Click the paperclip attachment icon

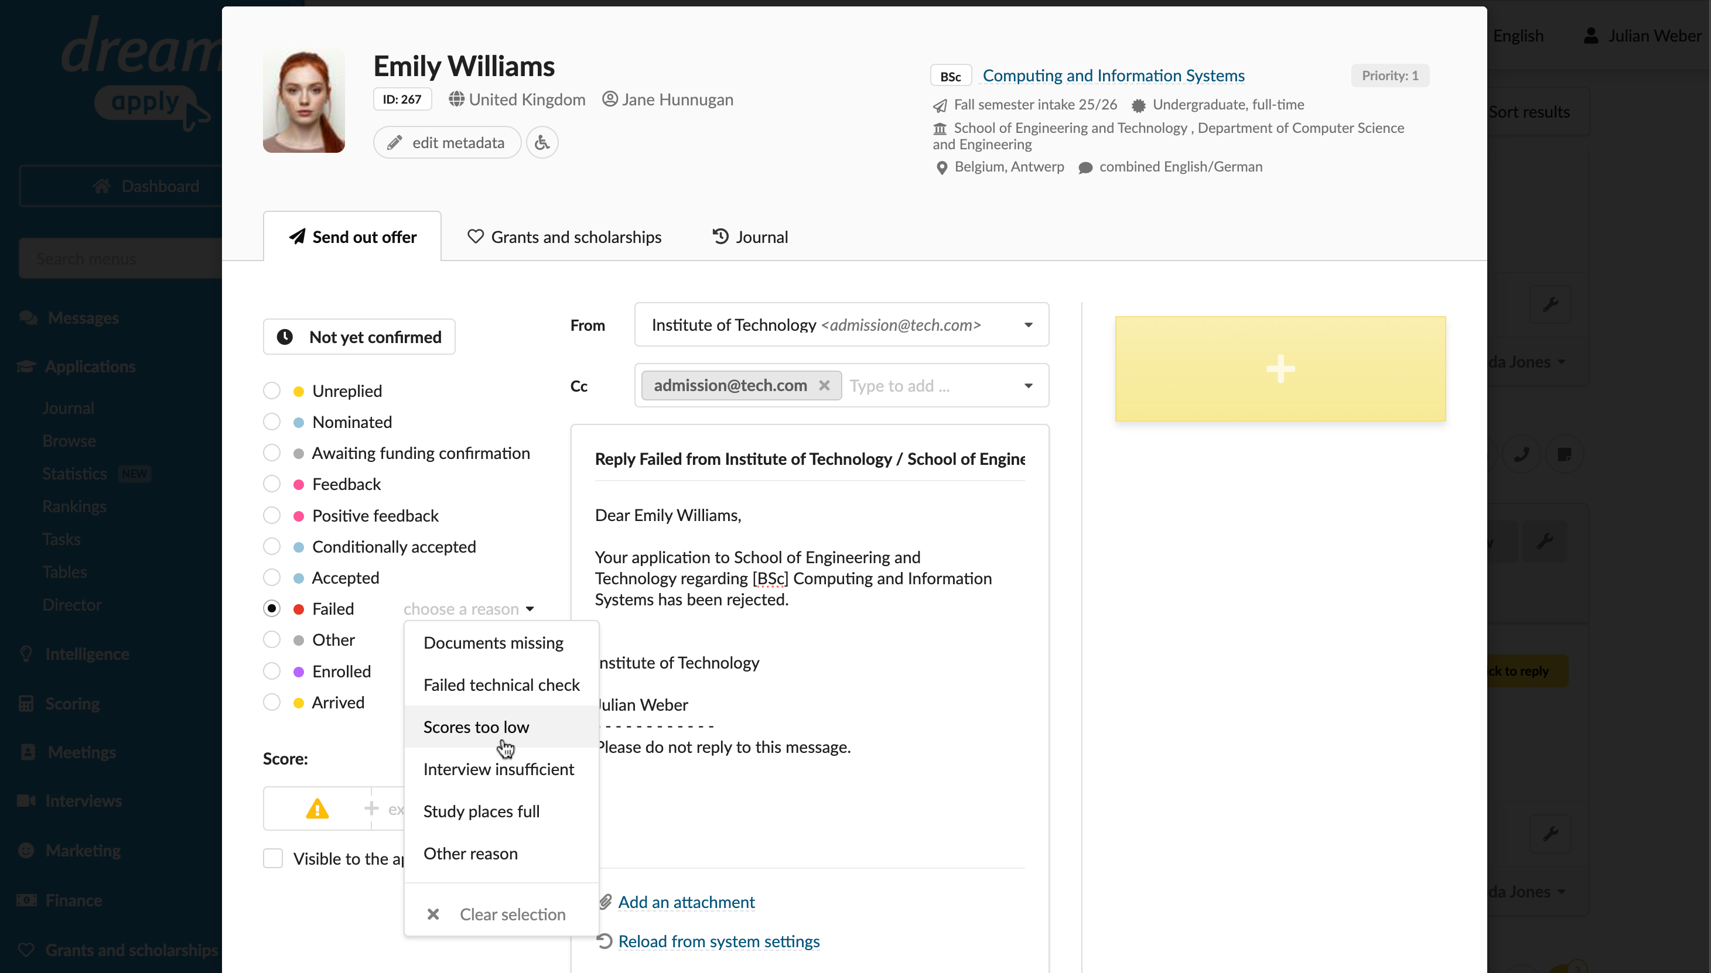[x=605, y=902]
